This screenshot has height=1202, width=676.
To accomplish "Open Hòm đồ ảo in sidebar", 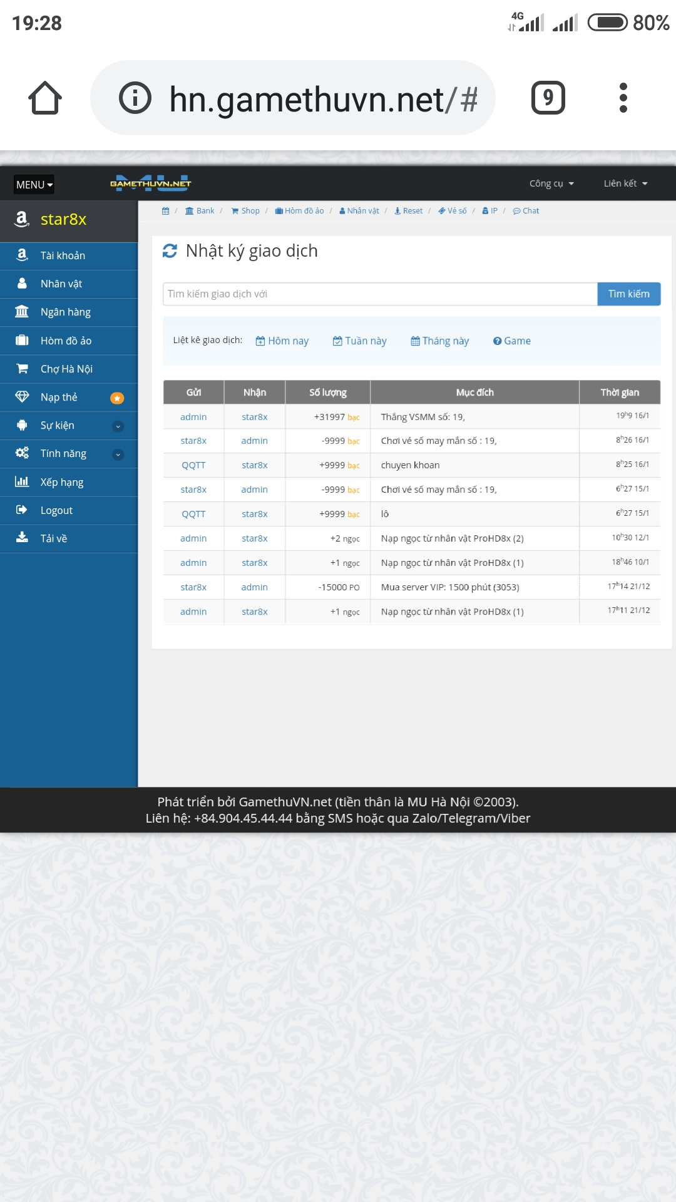I will pos(69,341).
